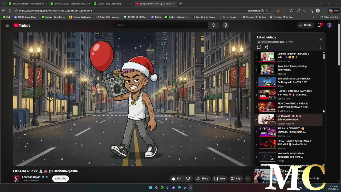Open 'HARDEN BARRIO A BABYLOCC' playlist item
This screenshot has width=341, height=192.
[x=289, y=95]
